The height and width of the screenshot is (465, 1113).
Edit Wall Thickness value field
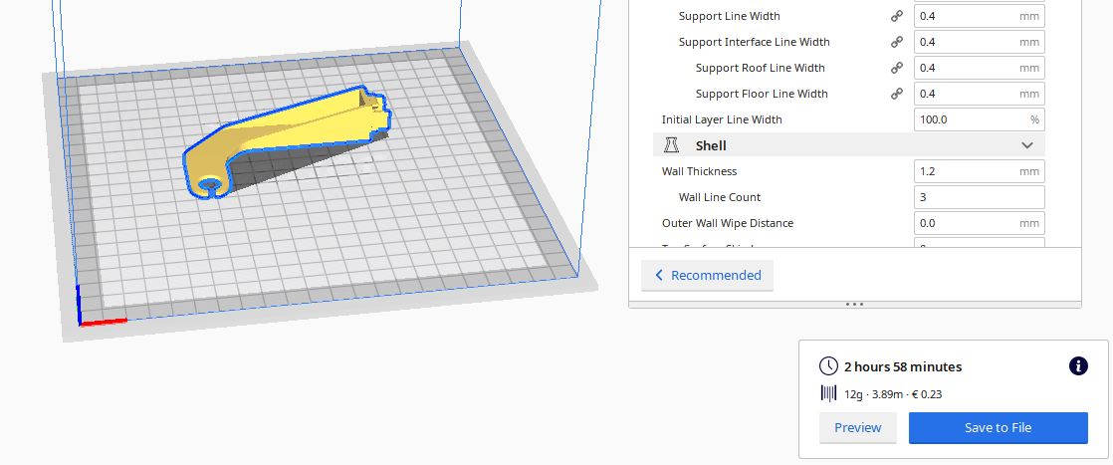pyautogui.click(x=979, y=171)
